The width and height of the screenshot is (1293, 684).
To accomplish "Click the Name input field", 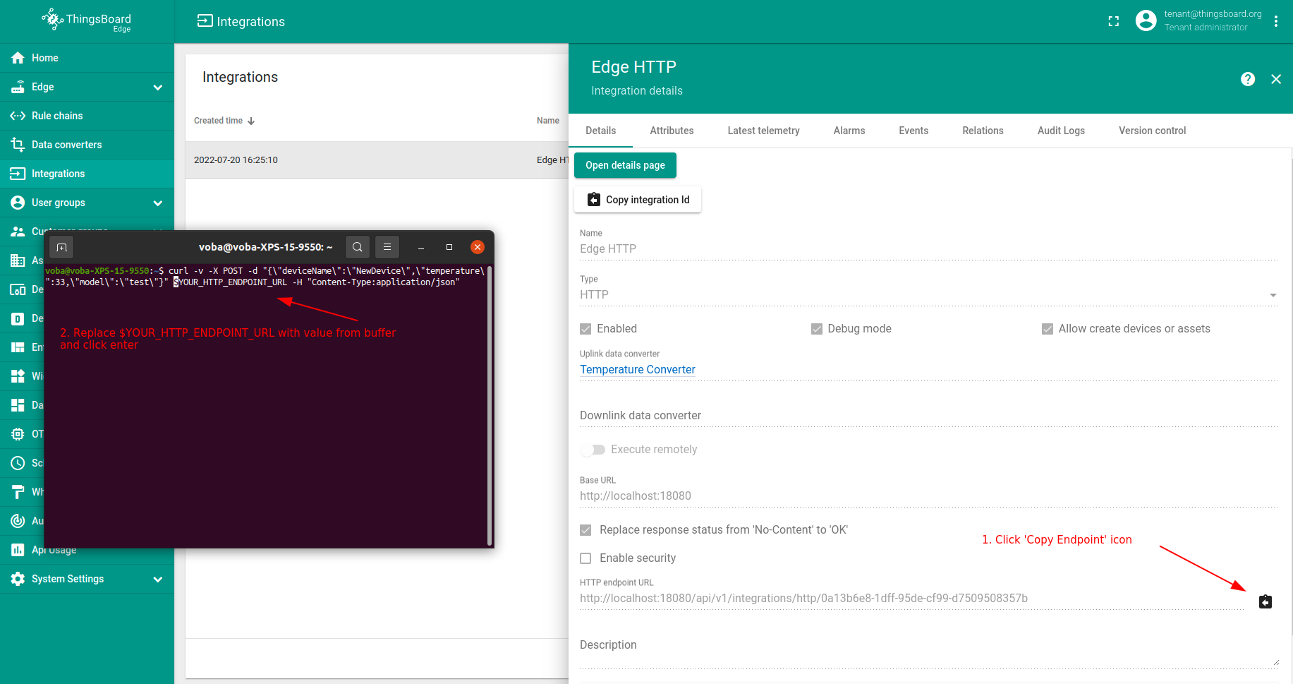I will tap(928, 249).
